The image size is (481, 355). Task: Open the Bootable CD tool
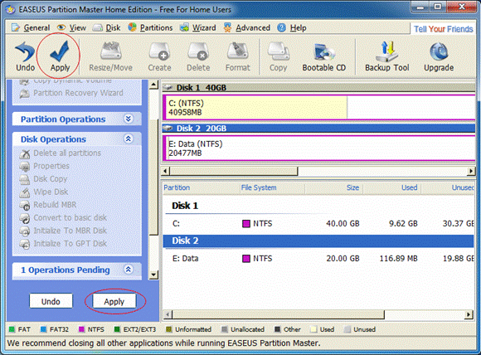(324, 56)
